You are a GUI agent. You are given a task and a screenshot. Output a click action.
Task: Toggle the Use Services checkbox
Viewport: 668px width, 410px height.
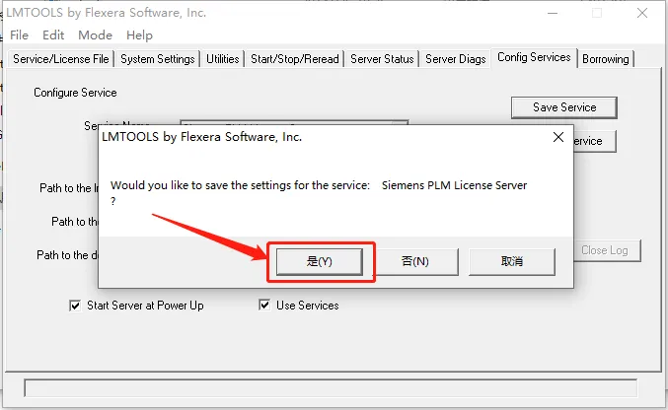[264, 305]
